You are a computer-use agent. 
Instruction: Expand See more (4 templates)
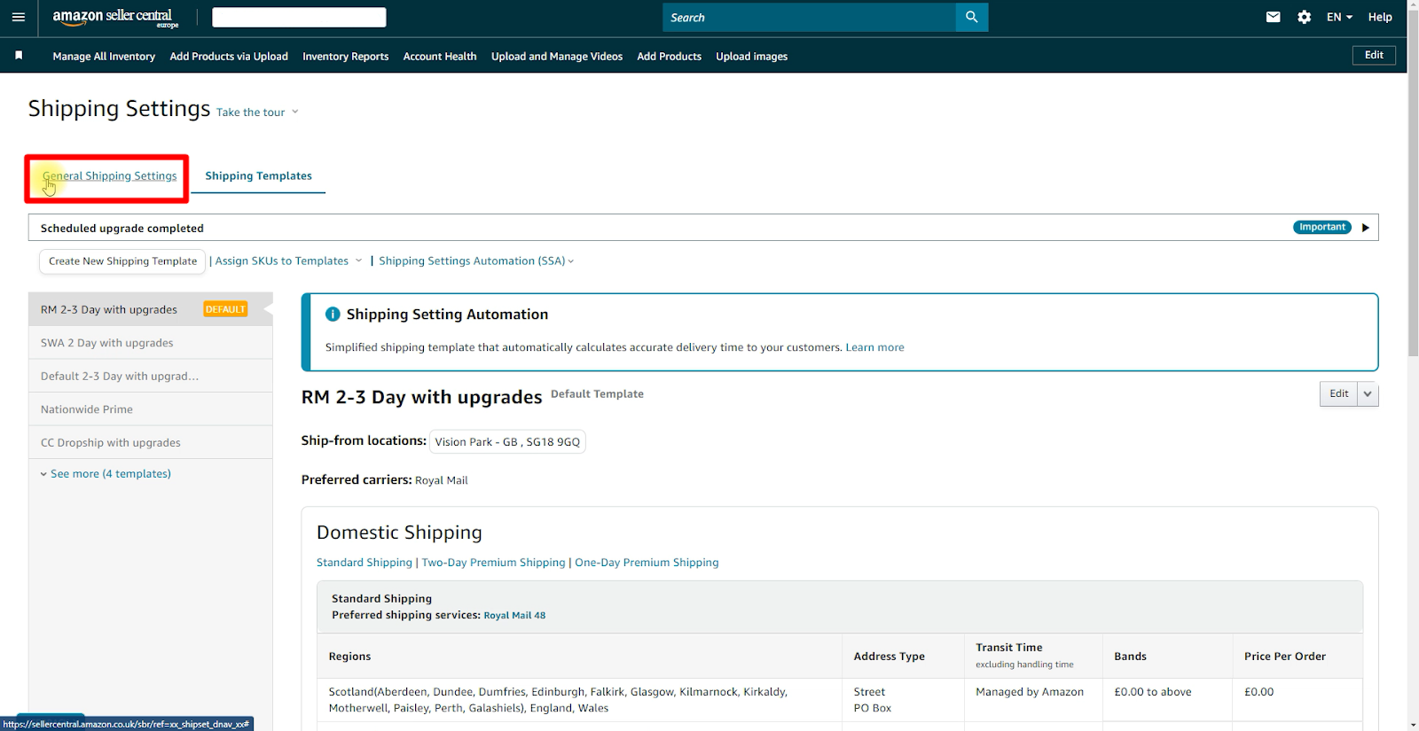coord(106,474)
